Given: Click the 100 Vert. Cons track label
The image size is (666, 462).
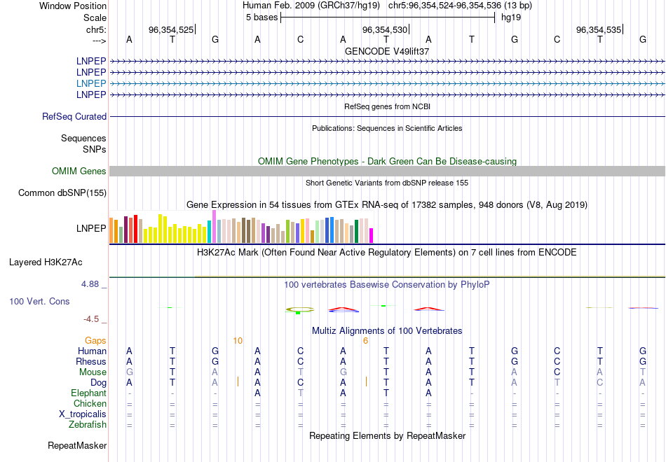Looking at the screenshot, I should [x=39, y=301].
